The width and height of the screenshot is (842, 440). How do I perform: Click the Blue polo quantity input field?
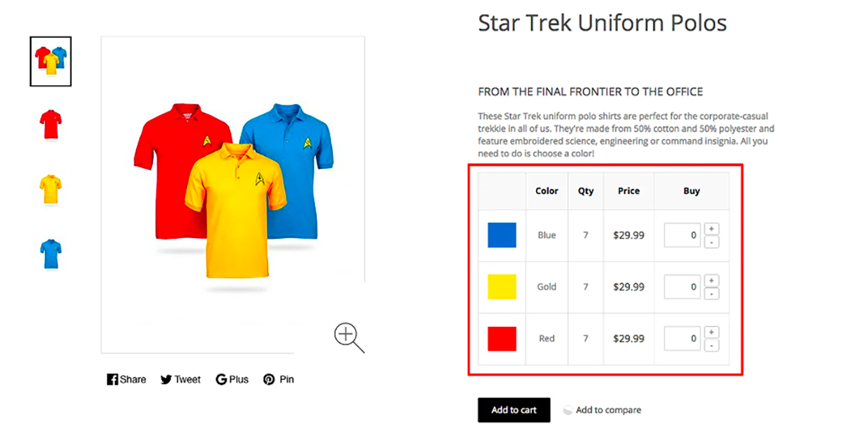coord(682,235)
